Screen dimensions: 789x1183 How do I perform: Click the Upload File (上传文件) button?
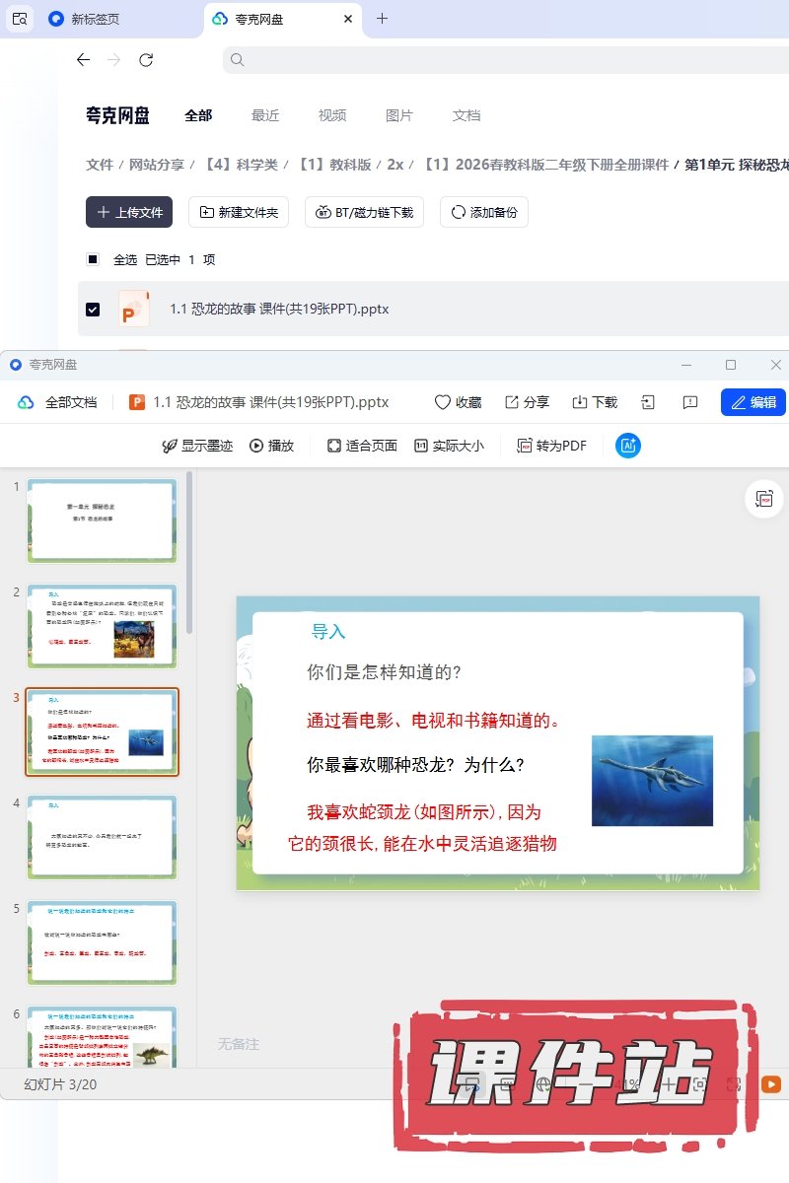pyautogui.click(x=129, y=212)
